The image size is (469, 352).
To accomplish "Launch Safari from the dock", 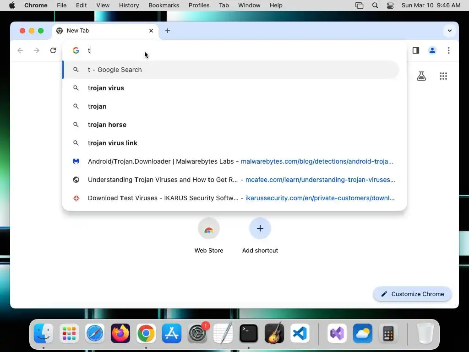I will click(x=95, y=333).
